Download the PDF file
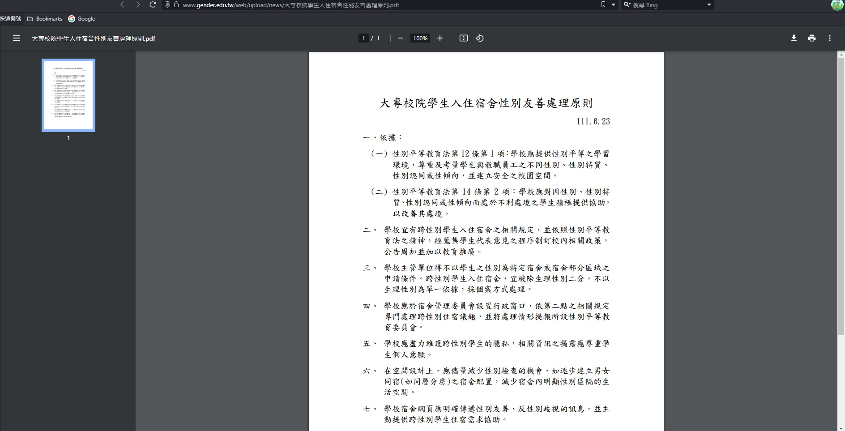The image size is (845, 431). [x=794, y=38]
